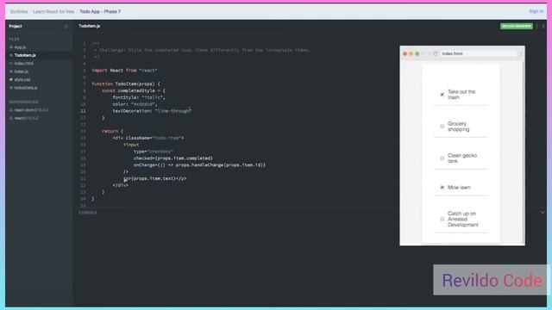The width and height of the screenshot is (552, 310).
Task: Click the preview browser refresh icon
Action: tap(435, 53)
